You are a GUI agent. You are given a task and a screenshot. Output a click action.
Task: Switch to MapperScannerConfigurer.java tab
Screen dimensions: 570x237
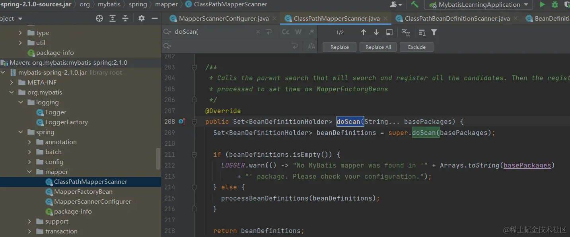[x=224, y=18]
